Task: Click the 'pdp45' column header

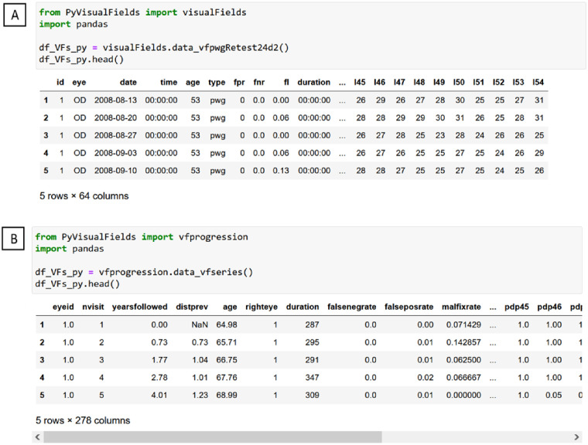Action: pos(516,307)
